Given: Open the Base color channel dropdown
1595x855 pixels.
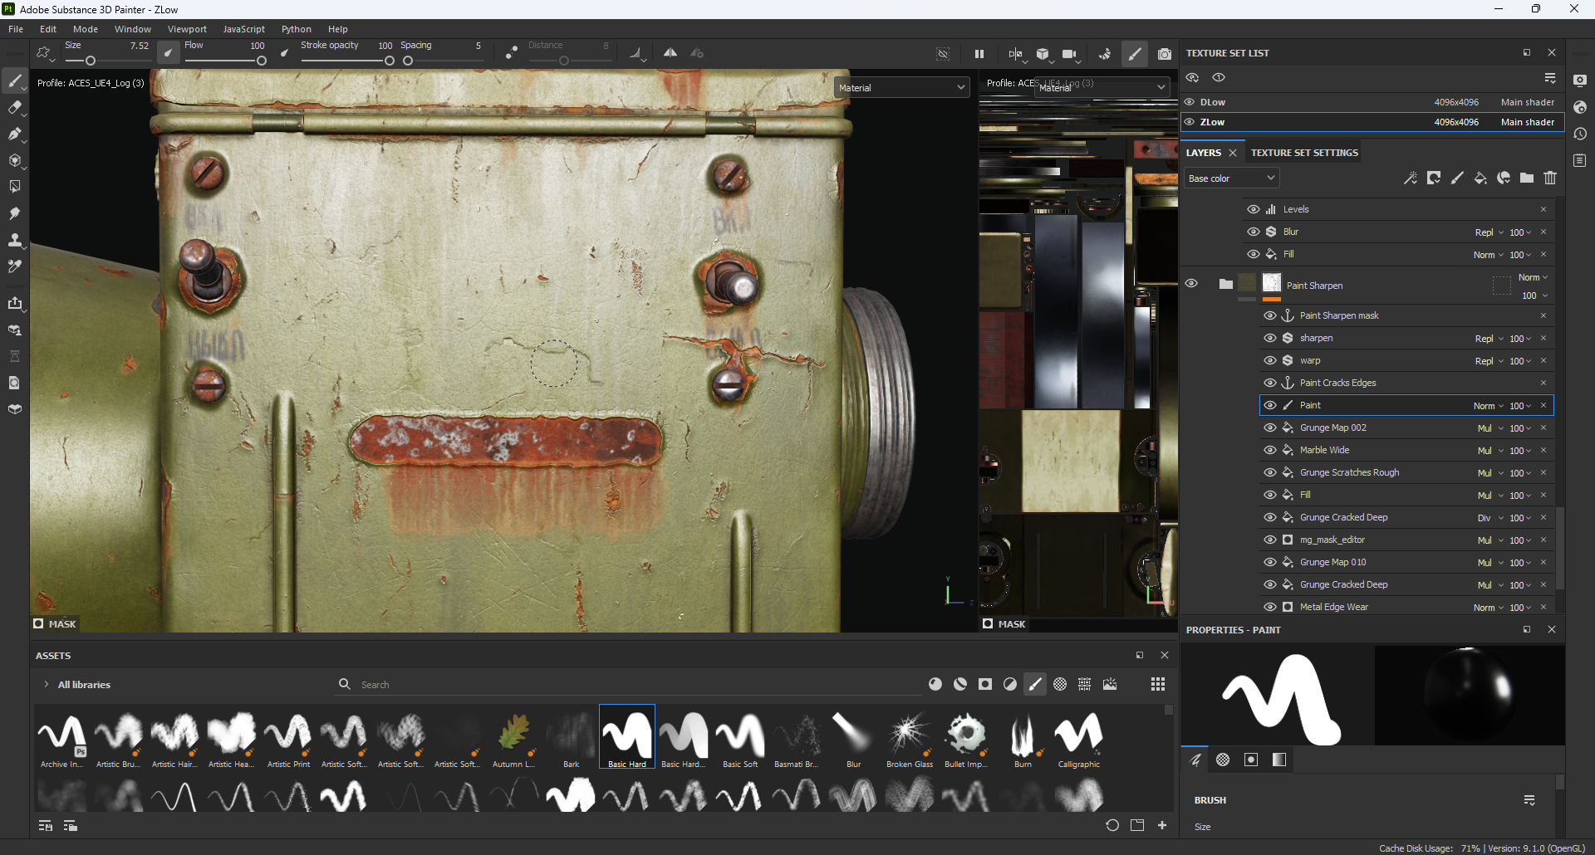Looking at the screenshot, I should point(1231,178).
